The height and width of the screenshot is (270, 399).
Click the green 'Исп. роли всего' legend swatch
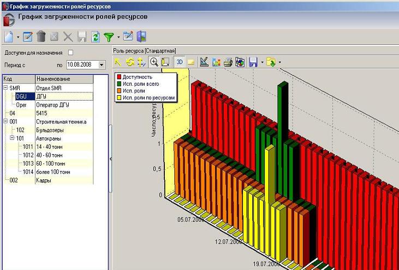118,84
